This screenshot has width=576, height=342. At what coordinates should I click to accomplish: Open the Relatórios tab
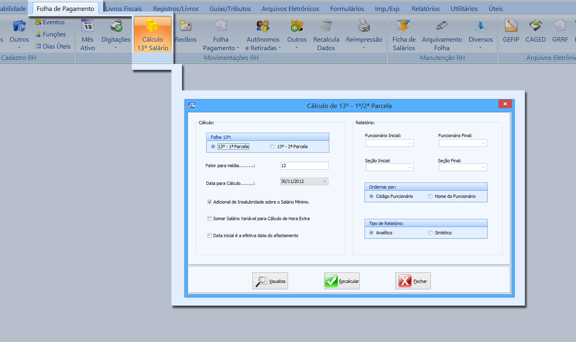pyautogui.click(x=425, y=9)
